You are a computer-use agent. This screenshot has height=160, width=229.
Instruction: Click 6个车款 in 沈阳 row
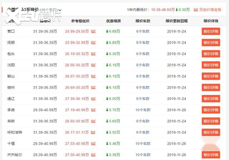coord(143,65)
